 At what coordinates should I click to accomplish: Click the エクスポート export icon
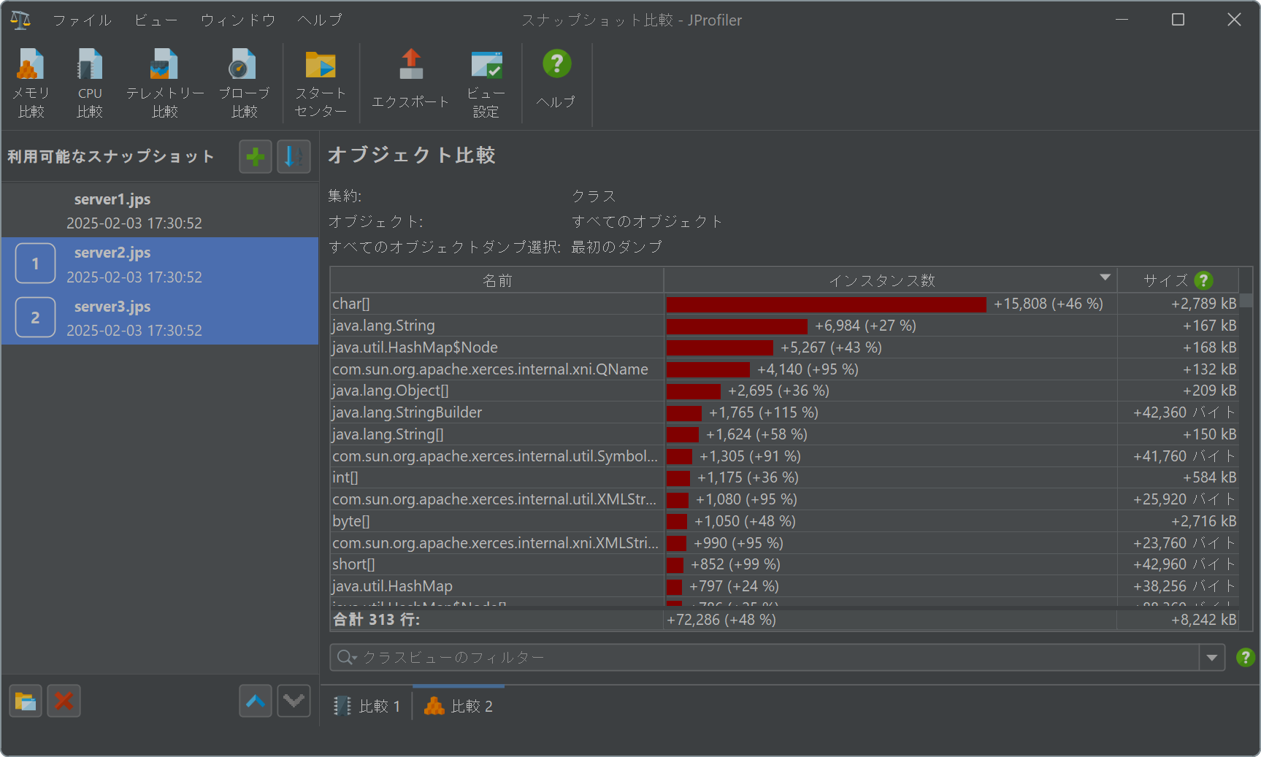coord(410,78)
